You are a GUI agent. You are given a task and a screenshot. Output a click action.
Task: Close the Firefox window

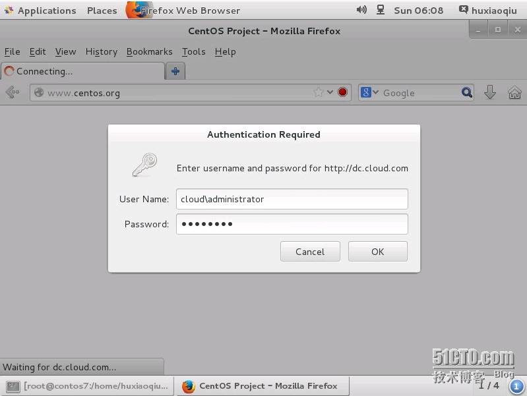coord(518,30)
